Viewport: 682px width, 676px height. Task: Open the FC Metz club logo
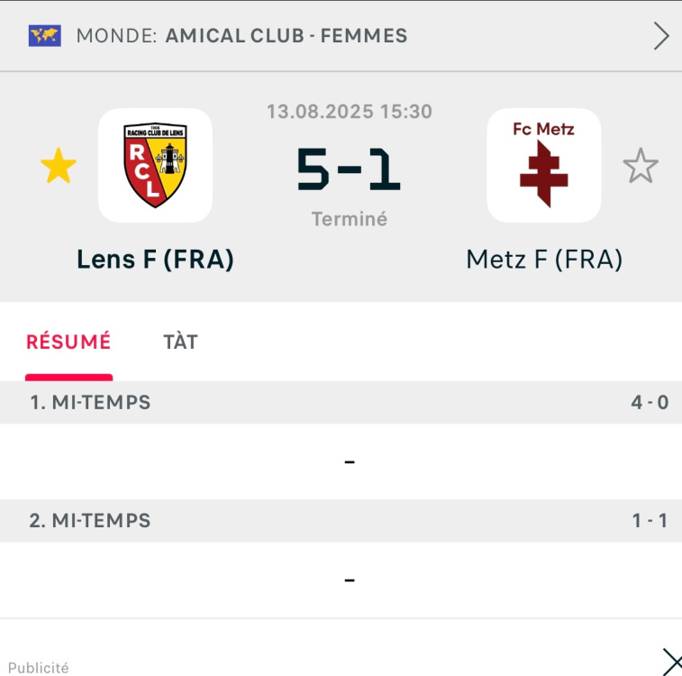click(543, 165)
